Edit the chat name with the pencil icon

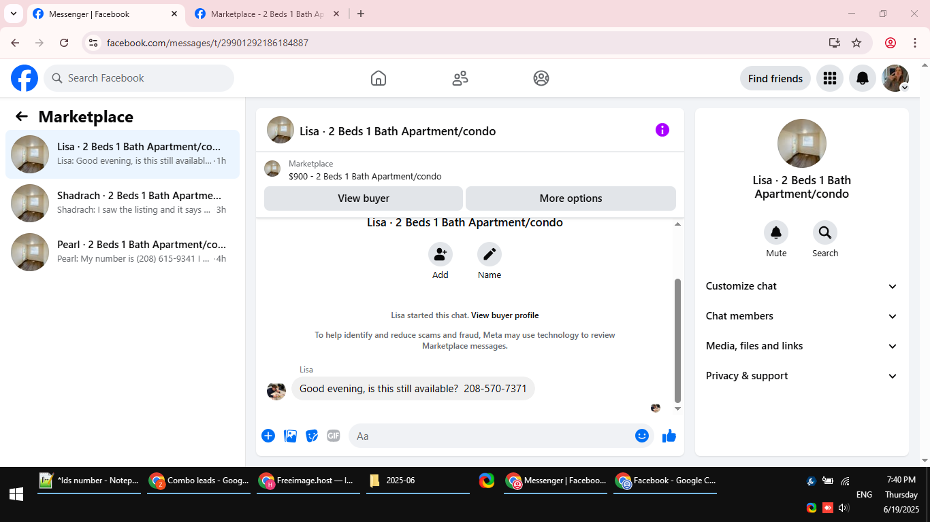pos(490,254)
